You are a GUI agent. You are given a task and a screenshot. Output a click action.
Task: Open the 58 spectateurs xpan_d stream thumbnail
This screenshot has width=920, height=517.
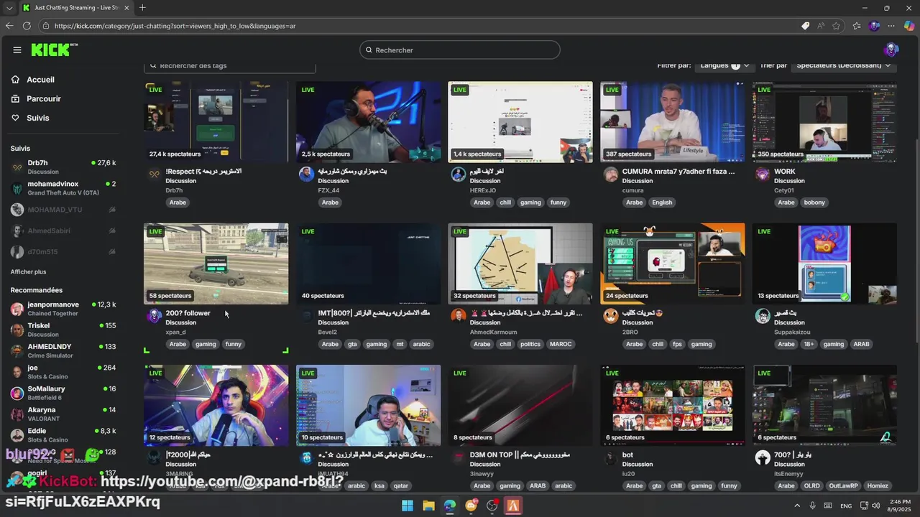point(216,264)
